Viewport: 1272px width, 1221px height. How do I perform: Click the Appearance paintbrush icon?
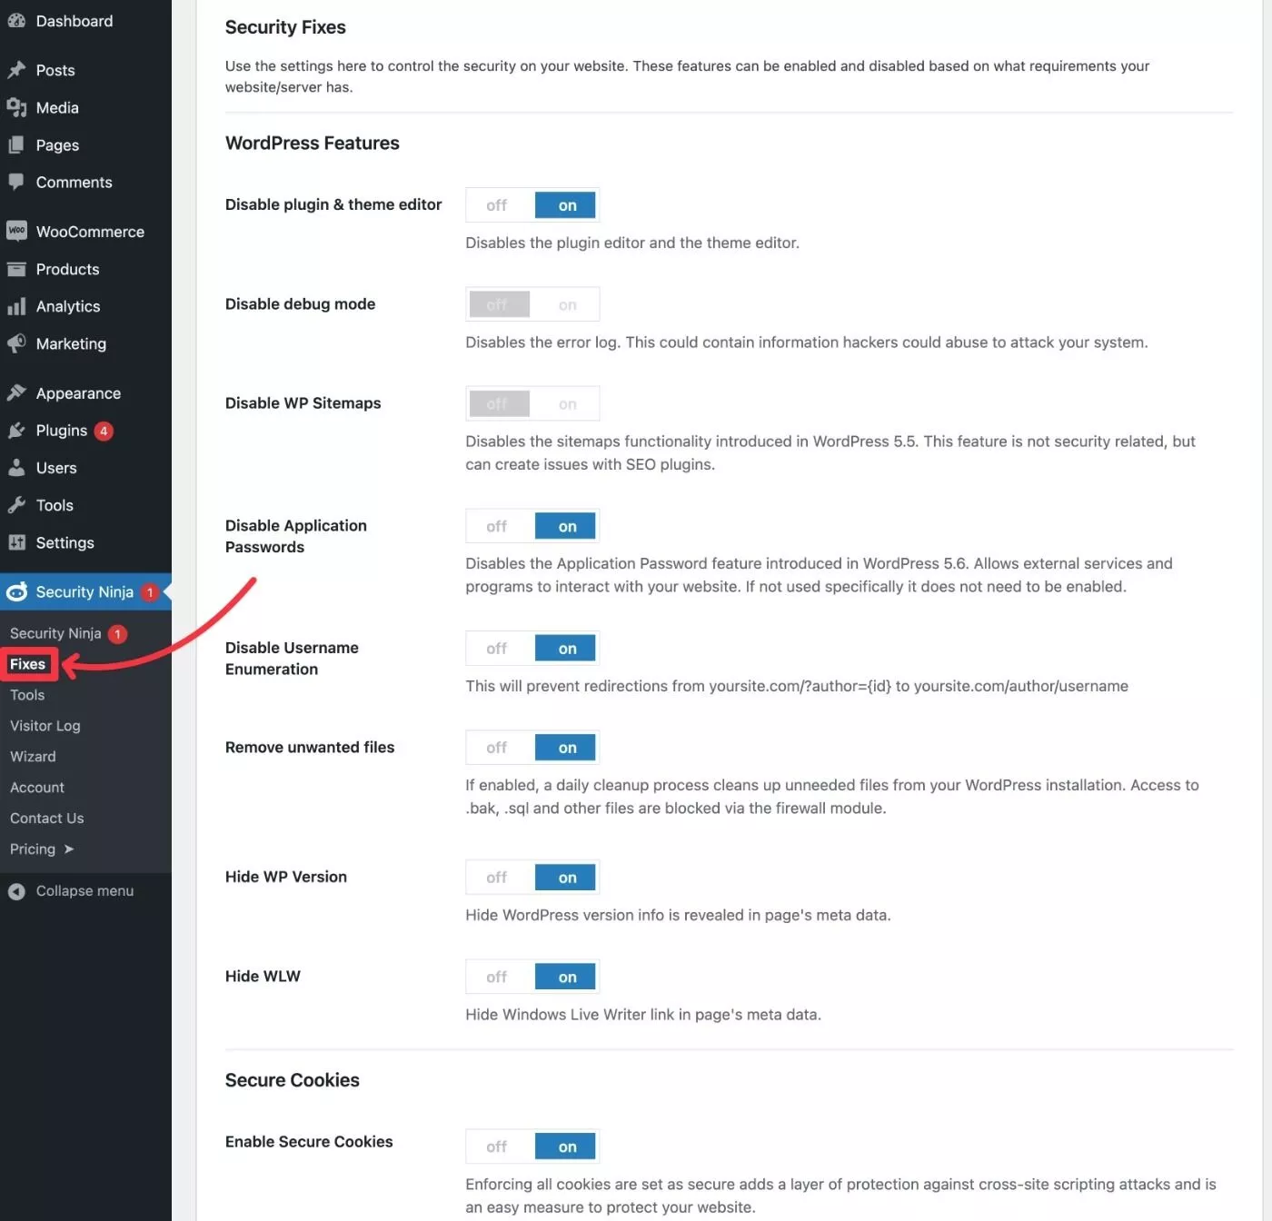point(16,392)
